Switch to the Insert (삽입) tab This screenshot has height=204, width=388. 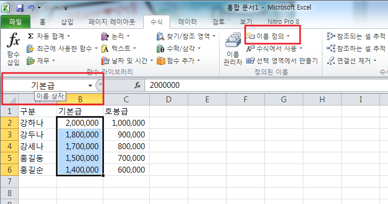[67, 22]
